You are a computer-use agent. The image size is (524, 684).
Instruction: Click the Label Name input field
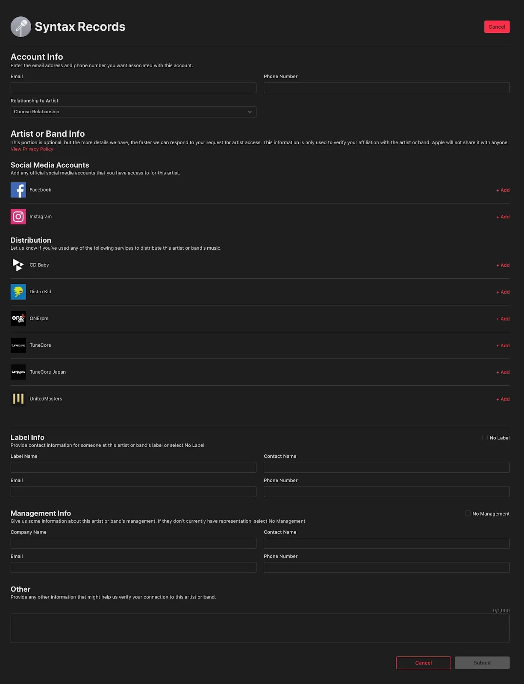pyautogui.click(x=133, y=467)
